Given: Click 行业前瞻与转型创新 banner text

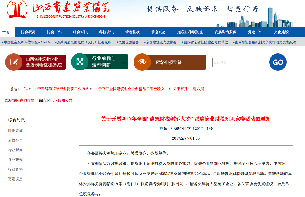Looking at the screenshot, I should click(104, 62).
